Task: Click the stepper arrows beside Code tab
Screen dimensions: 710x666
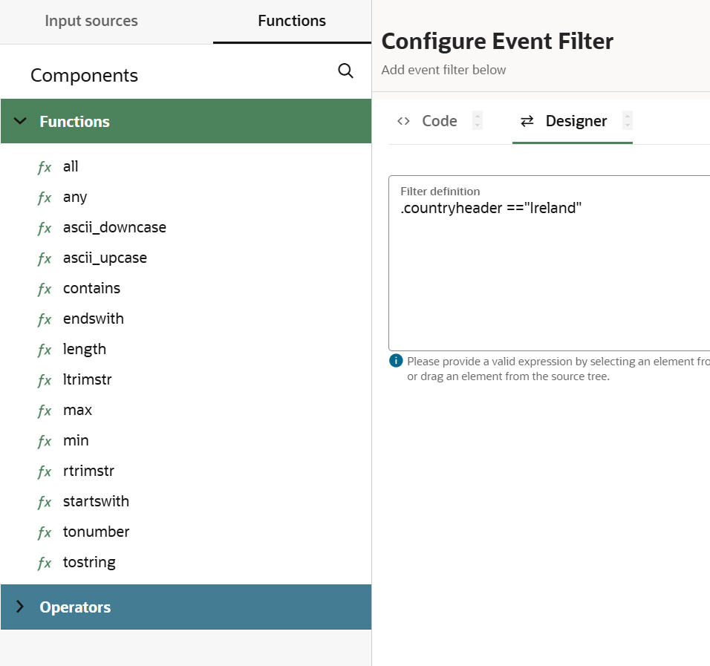Action: [x=478, y=120]
